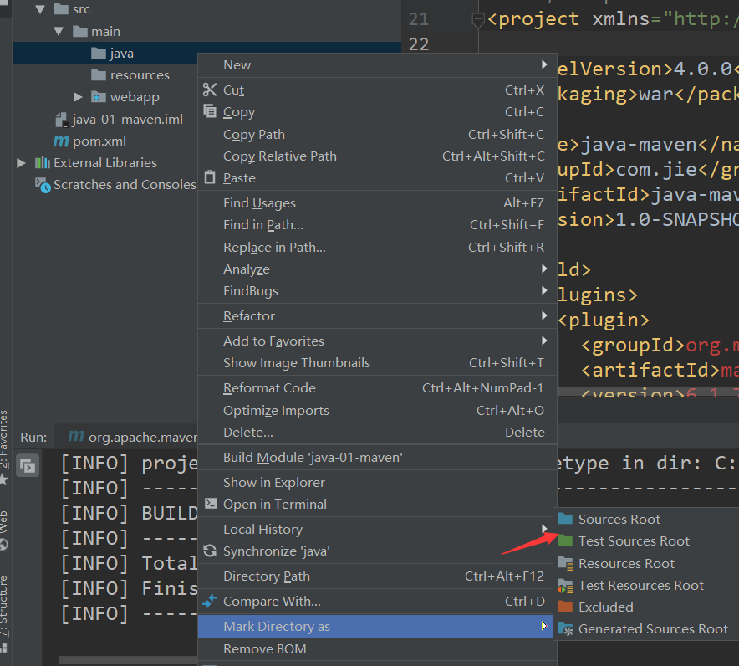Expand External Libraries node
The image size is (739, 666).
click(x=21, y=163)
